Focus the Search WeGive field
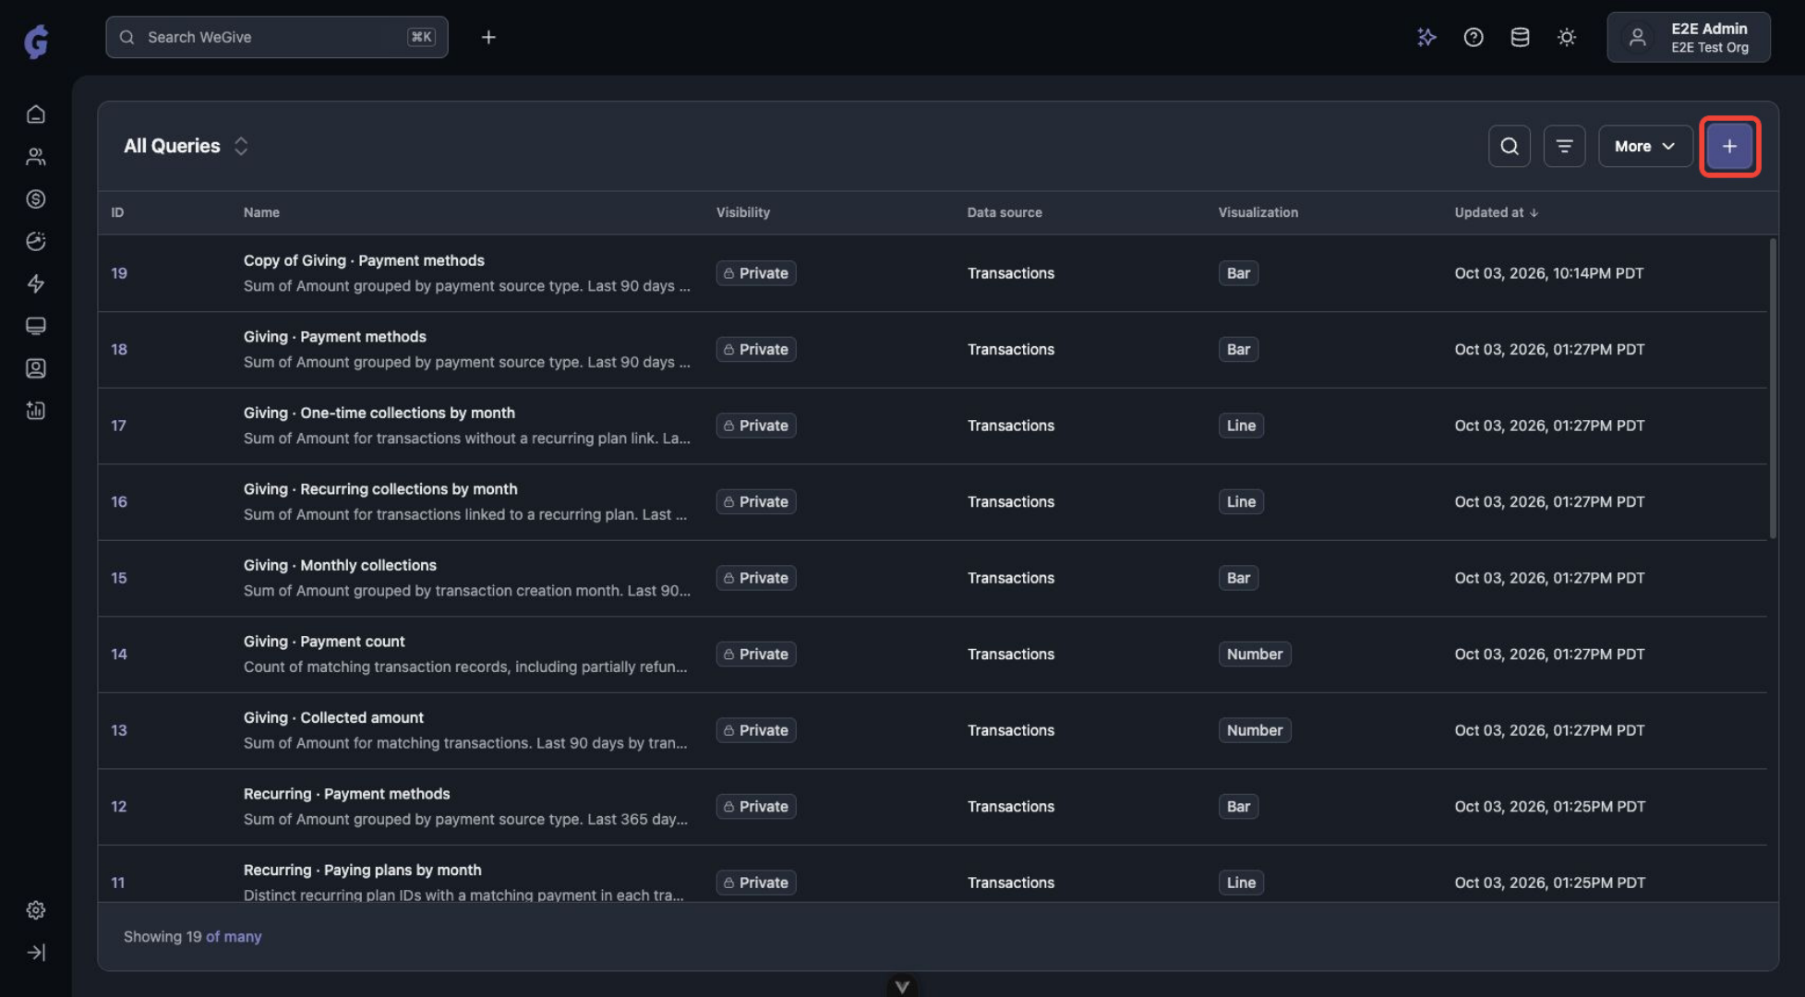1805x997 pixels. point(276,37)
